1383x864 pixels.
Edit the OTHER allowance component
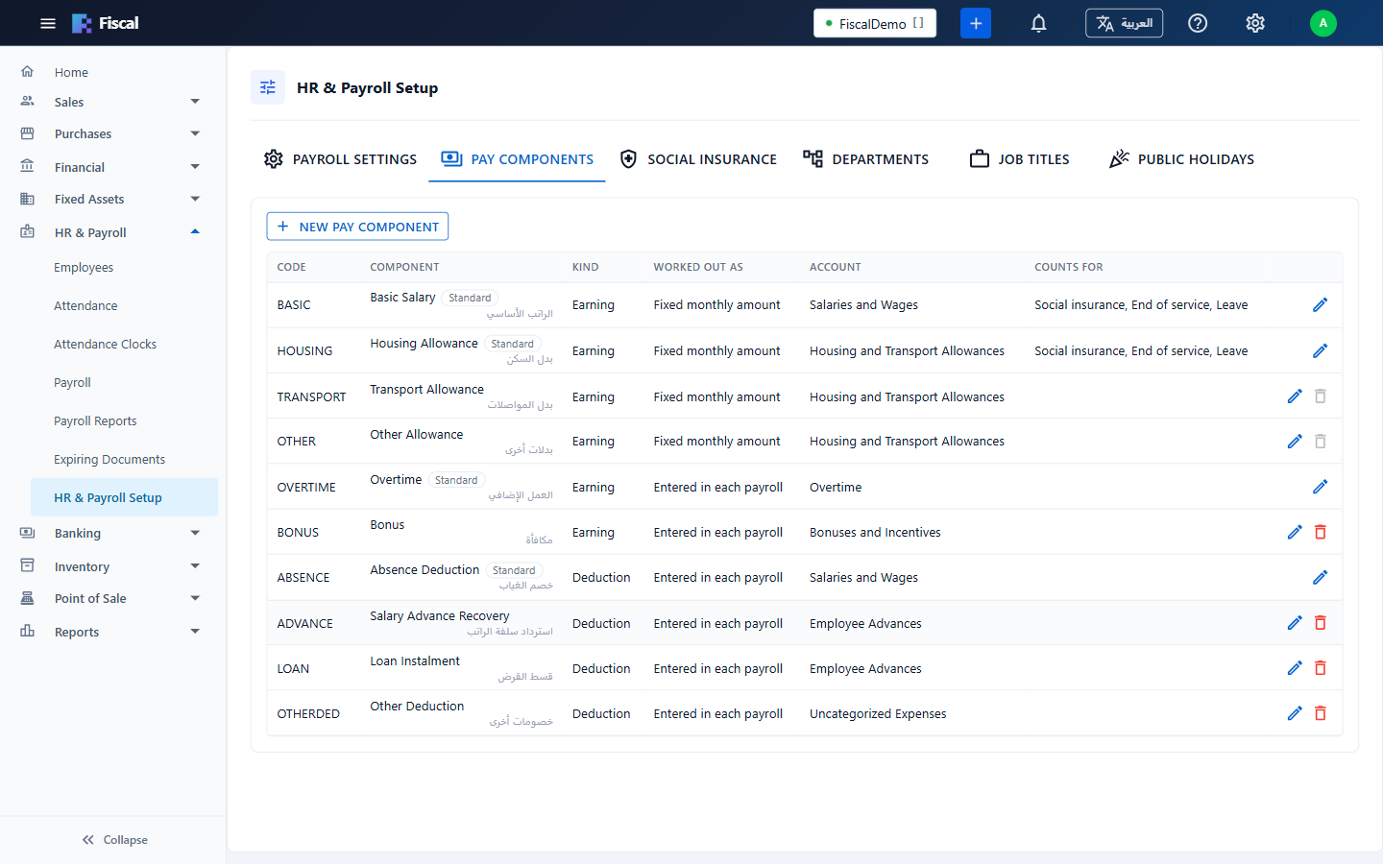tap(1295, 441)
